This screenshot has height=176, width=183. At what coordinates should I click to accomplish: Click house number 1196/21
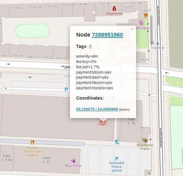(x=31, y=57)
